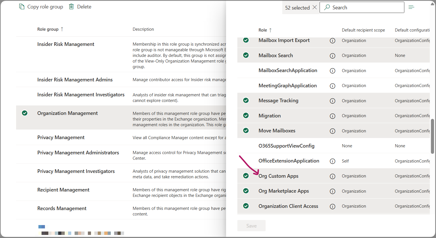Image resolution: width=436 pixels, height=238 pixels.
Task: Sort by the Description column header
Action: 143,29
